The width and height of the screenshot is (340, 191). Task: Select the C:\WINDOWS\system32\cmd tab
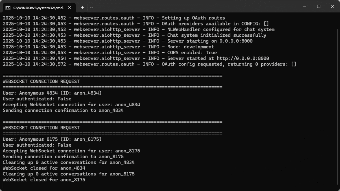click(40, 7)
